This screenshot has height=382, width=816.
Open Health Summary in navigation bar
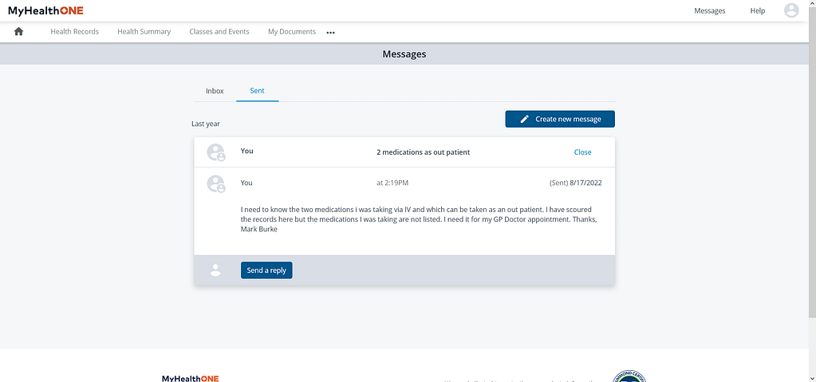144,31
